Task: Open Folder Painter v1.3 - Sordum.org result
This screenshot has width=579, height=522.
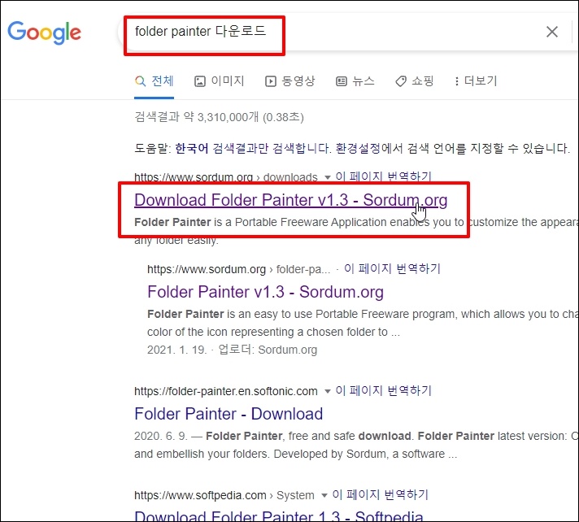Action: pyautogui.click(x=265, y=292)
